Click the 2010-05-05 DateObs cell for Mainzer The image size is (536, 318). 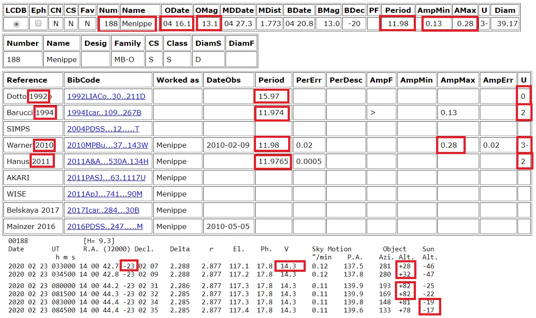[228, 226]
